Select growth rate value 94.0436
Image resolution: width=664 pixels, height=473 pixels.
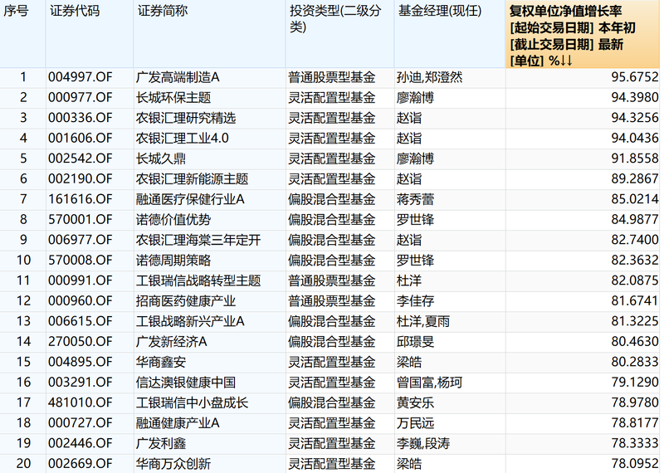(635, 139)
